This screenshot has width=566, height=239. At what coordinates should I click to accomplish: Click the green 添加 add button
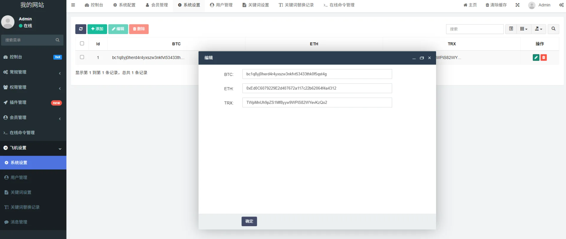pos(97,29)
